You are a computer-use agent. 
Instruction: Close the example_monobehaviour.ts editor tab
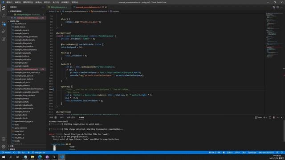tap(106, 7)
